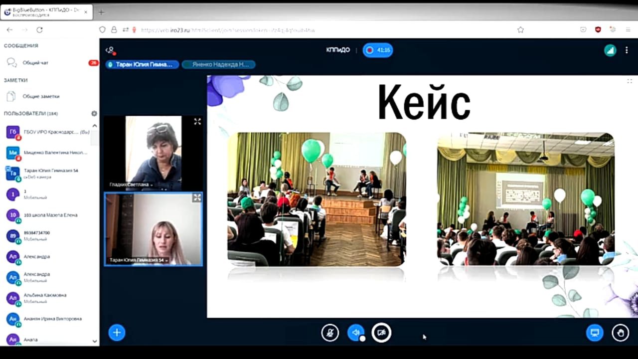
Task: Click the share screen button
Action: (x=594, y=333)
